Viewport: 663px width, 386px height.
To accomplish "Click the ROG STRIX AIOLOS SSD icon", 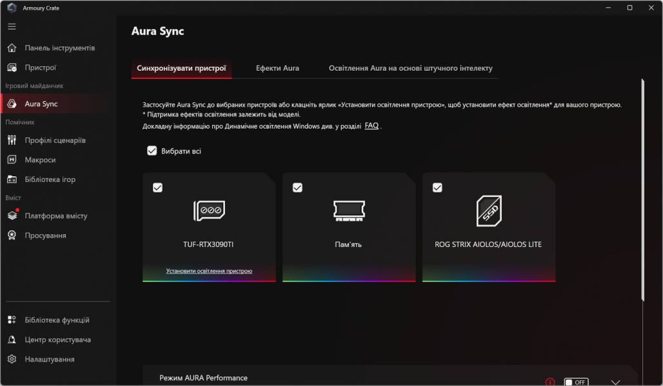I will point(489,211).
